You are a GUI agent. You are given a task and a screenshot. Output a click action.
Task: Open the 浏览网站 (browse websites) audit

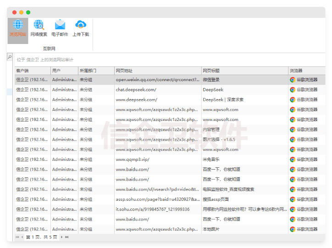[17, 28]
